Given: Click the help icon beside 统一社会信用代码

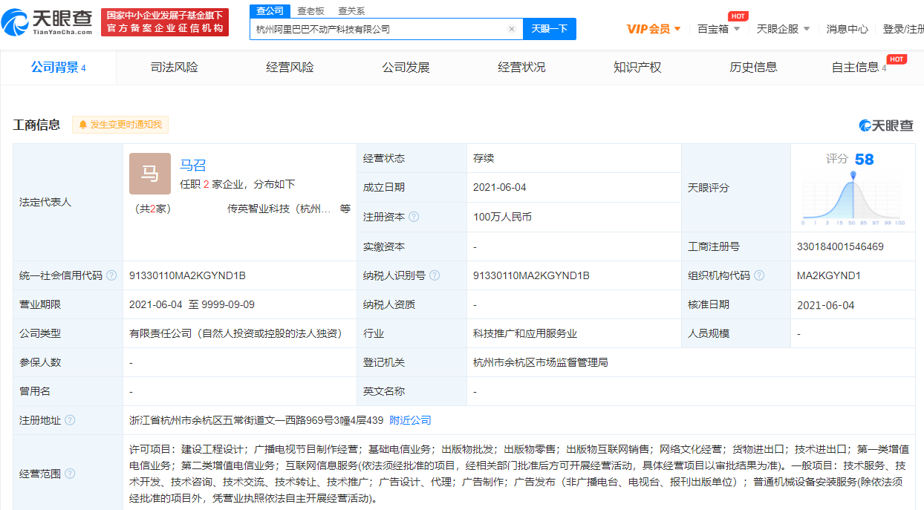Looking at the screenshot, I should point(111,275).
